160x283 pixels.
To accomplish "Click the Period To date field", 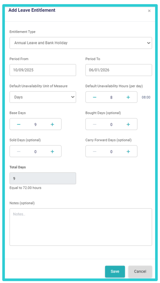I will (119, 70).
